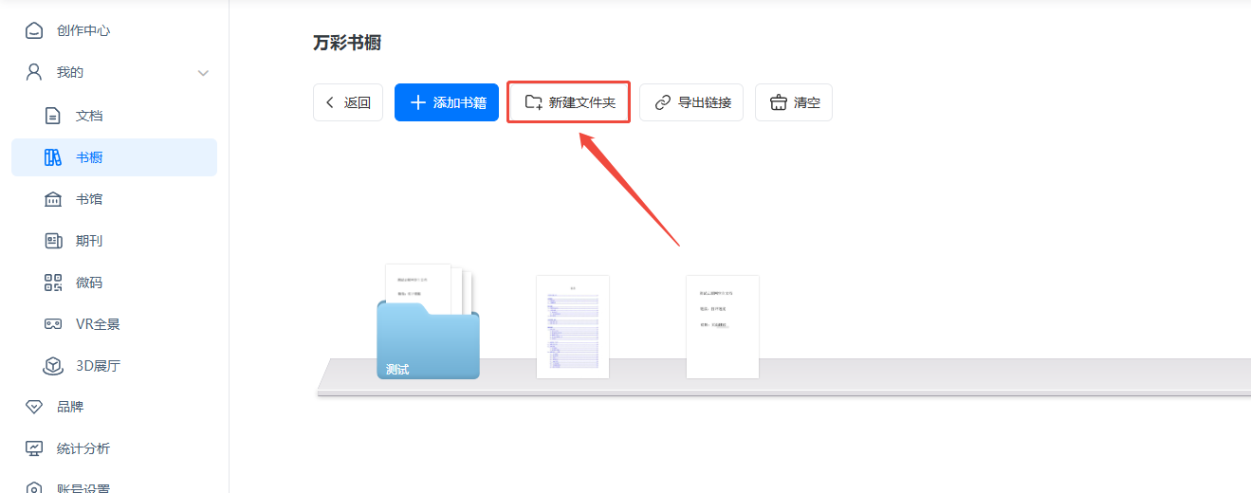Click the 品牌 diamond icon
This screenshot has height=493, width=1251.
pyautogui.click(x=34, y=407)
